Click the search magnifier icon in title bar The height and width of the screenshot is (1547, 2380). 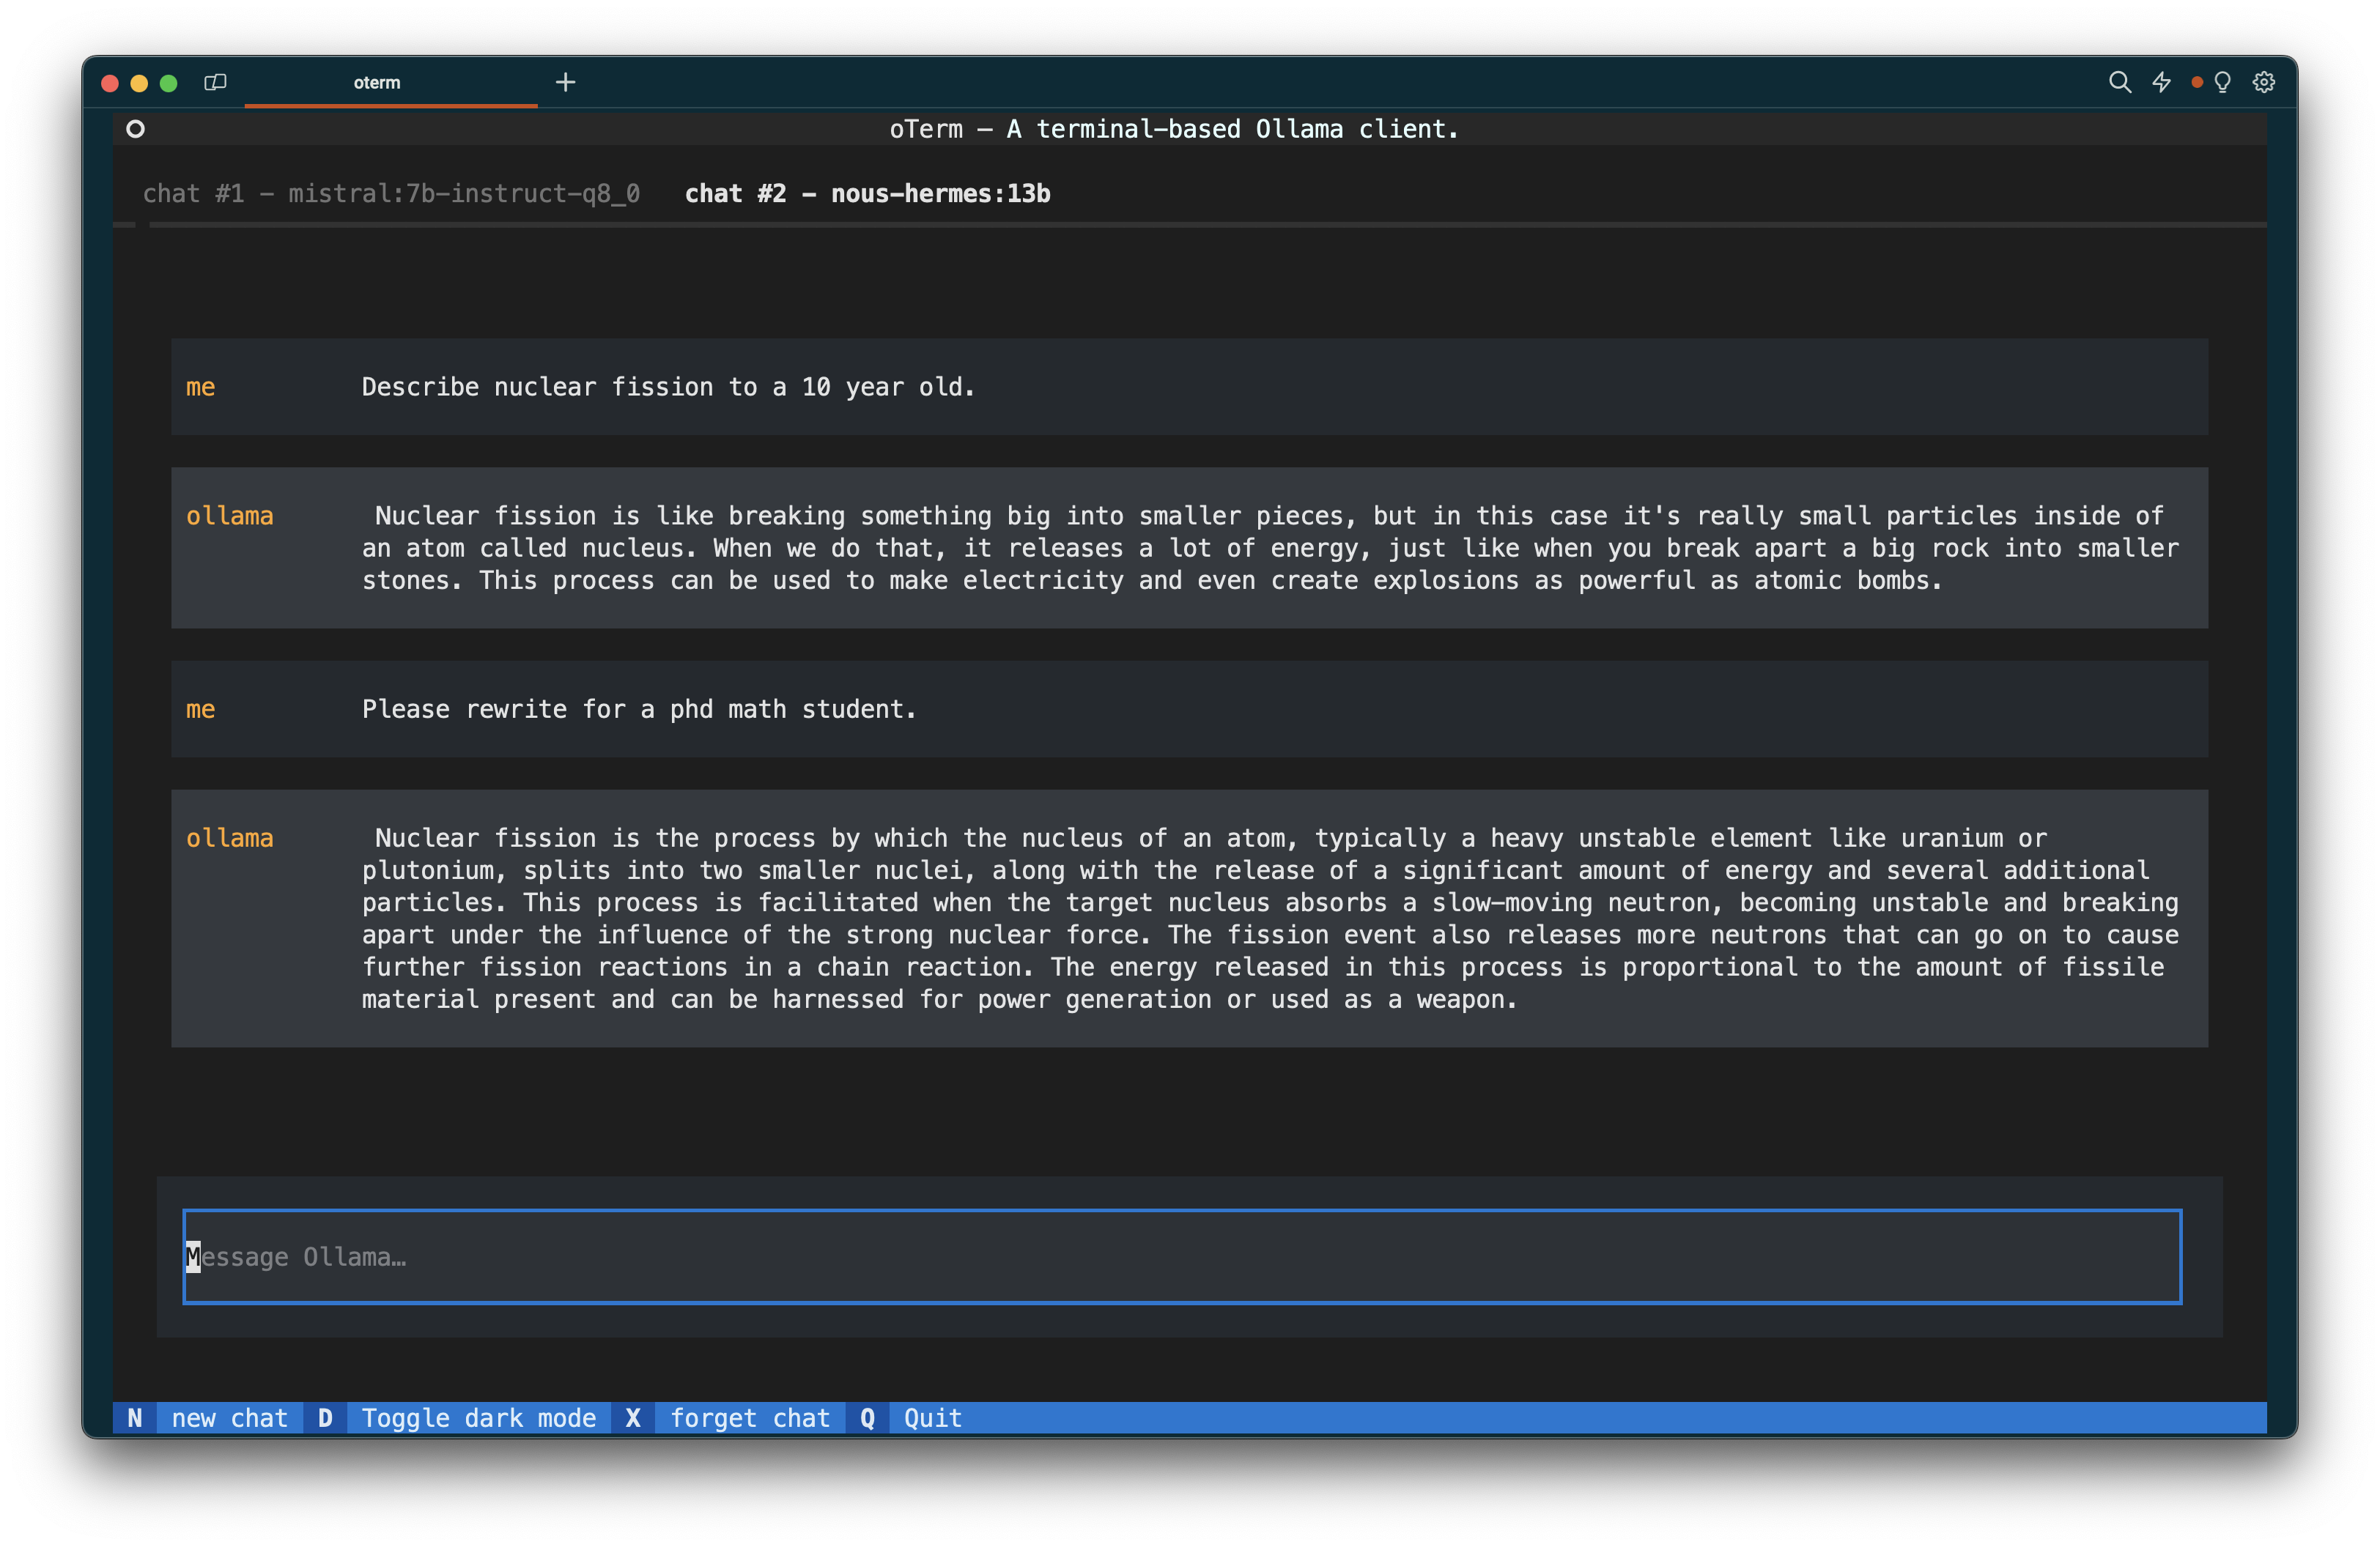click(2119, 82)
